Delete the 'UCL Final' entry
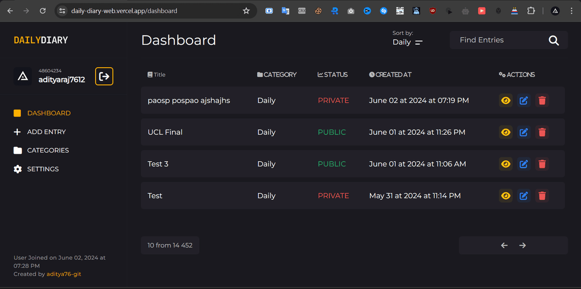581x289 pixels. [x=542, y=132]
